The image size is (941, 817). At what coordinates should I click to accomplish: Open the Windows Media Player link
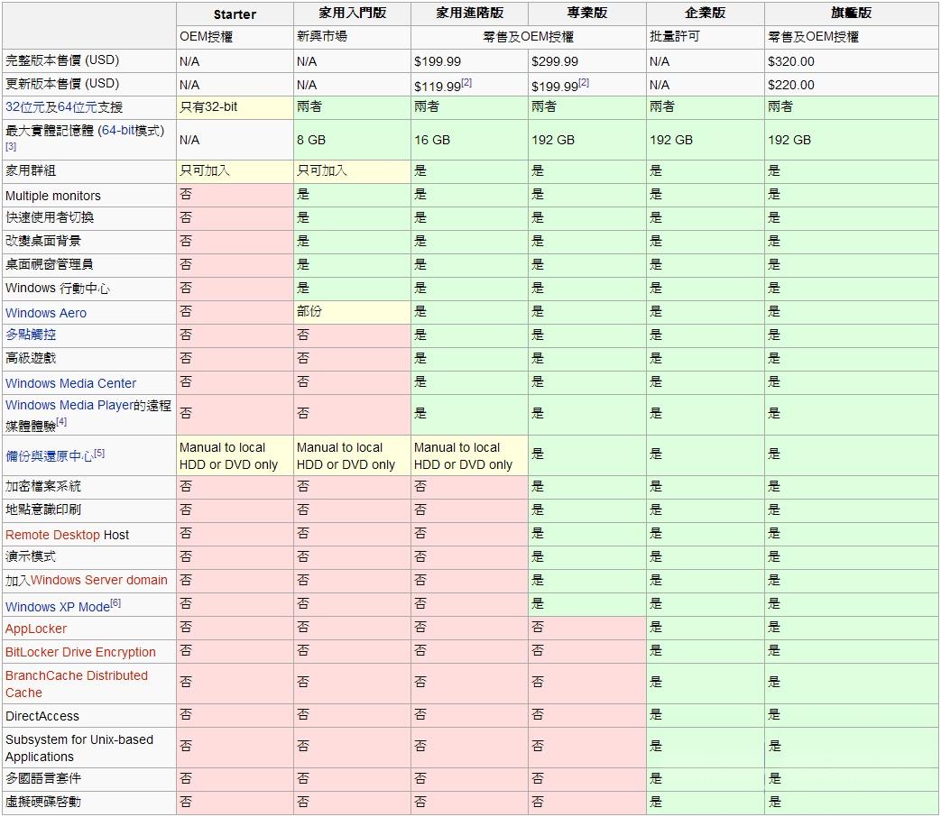pos(69,406)
